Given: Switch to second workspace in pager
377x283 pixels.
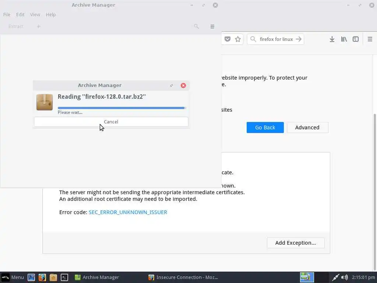Looking at the screenshot, I should [322, 277].
